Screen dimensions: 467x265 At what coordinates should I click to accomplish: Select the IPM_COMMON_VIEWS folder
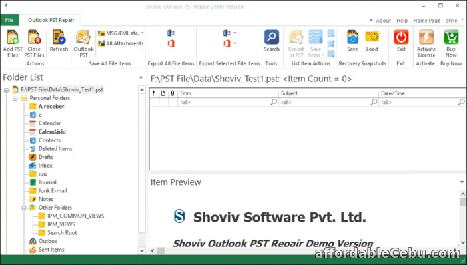point(75,216)
